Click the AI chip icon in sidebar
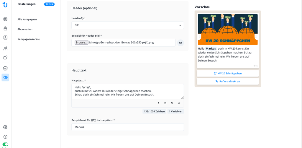The image size is (302, 148). coord(5,68)
